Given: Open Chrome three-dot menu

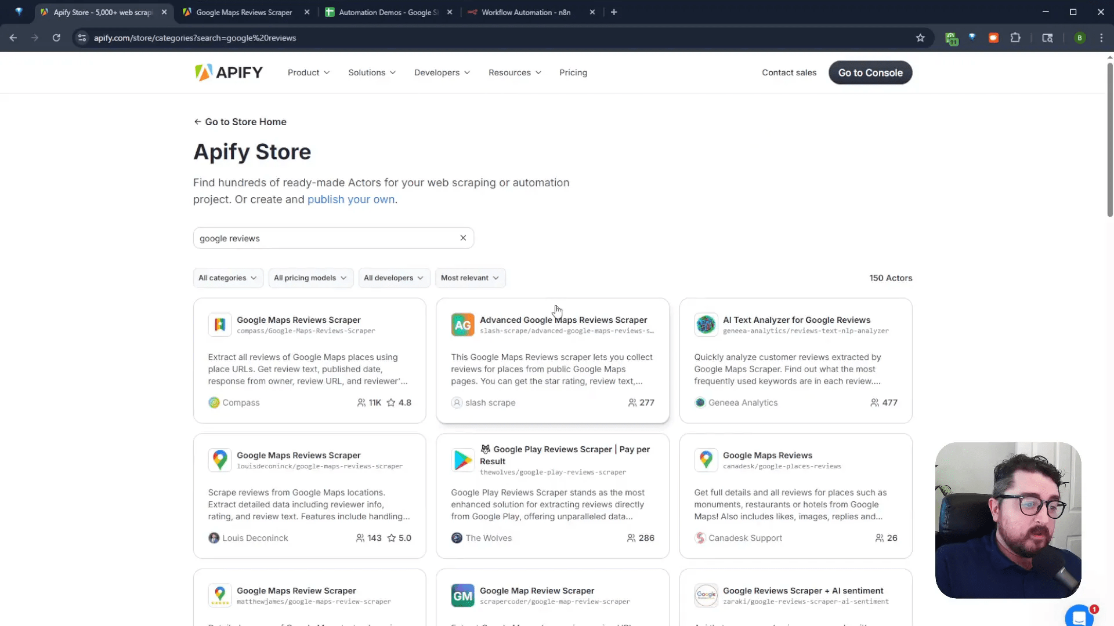Looking at the screenshot, I should pyautogui.click(x=1101, y=38).
